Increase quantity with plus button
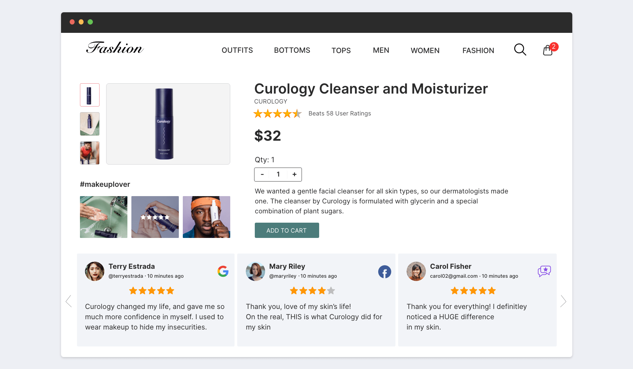Screen dimensions: 633x369 (x=294, y=175)
